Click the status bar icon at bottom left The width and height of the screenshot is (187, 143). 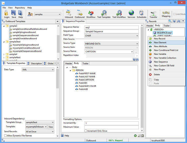3,140
